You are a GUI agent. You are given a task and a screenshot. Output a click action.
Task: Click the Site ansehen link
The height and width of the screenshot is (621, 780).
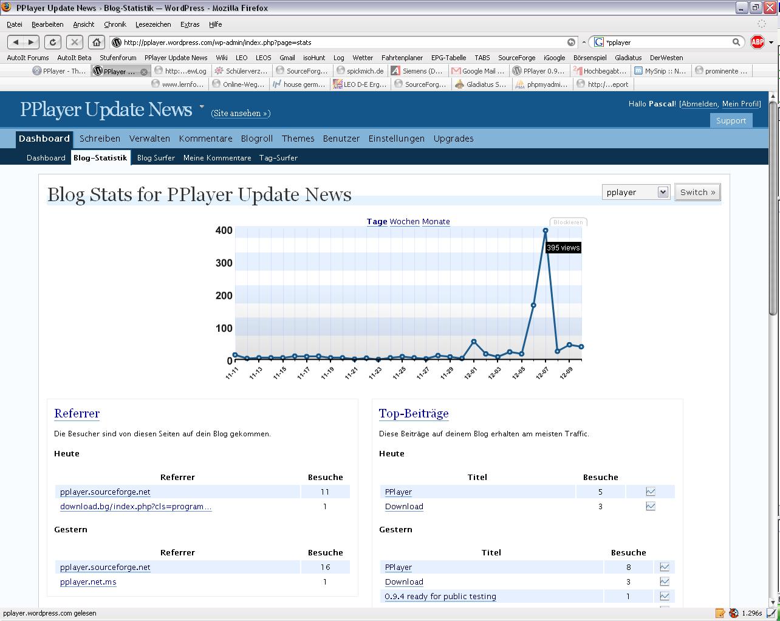240,113
